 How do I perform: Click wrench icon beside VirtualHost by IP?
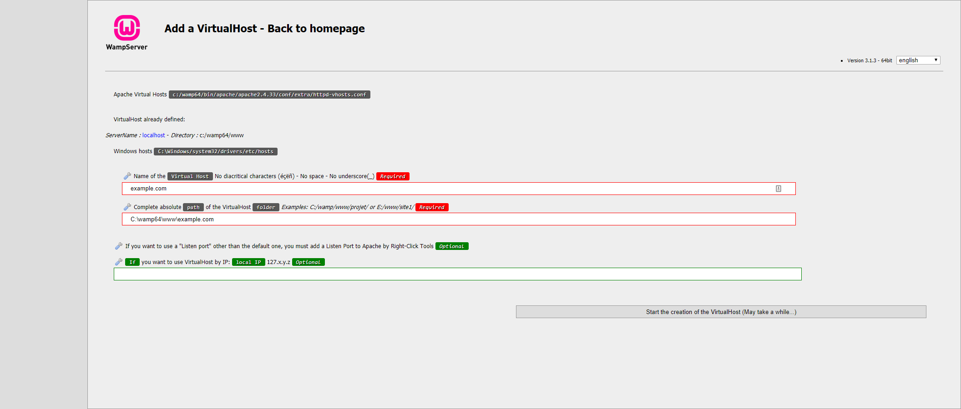(x=119, y=262)
